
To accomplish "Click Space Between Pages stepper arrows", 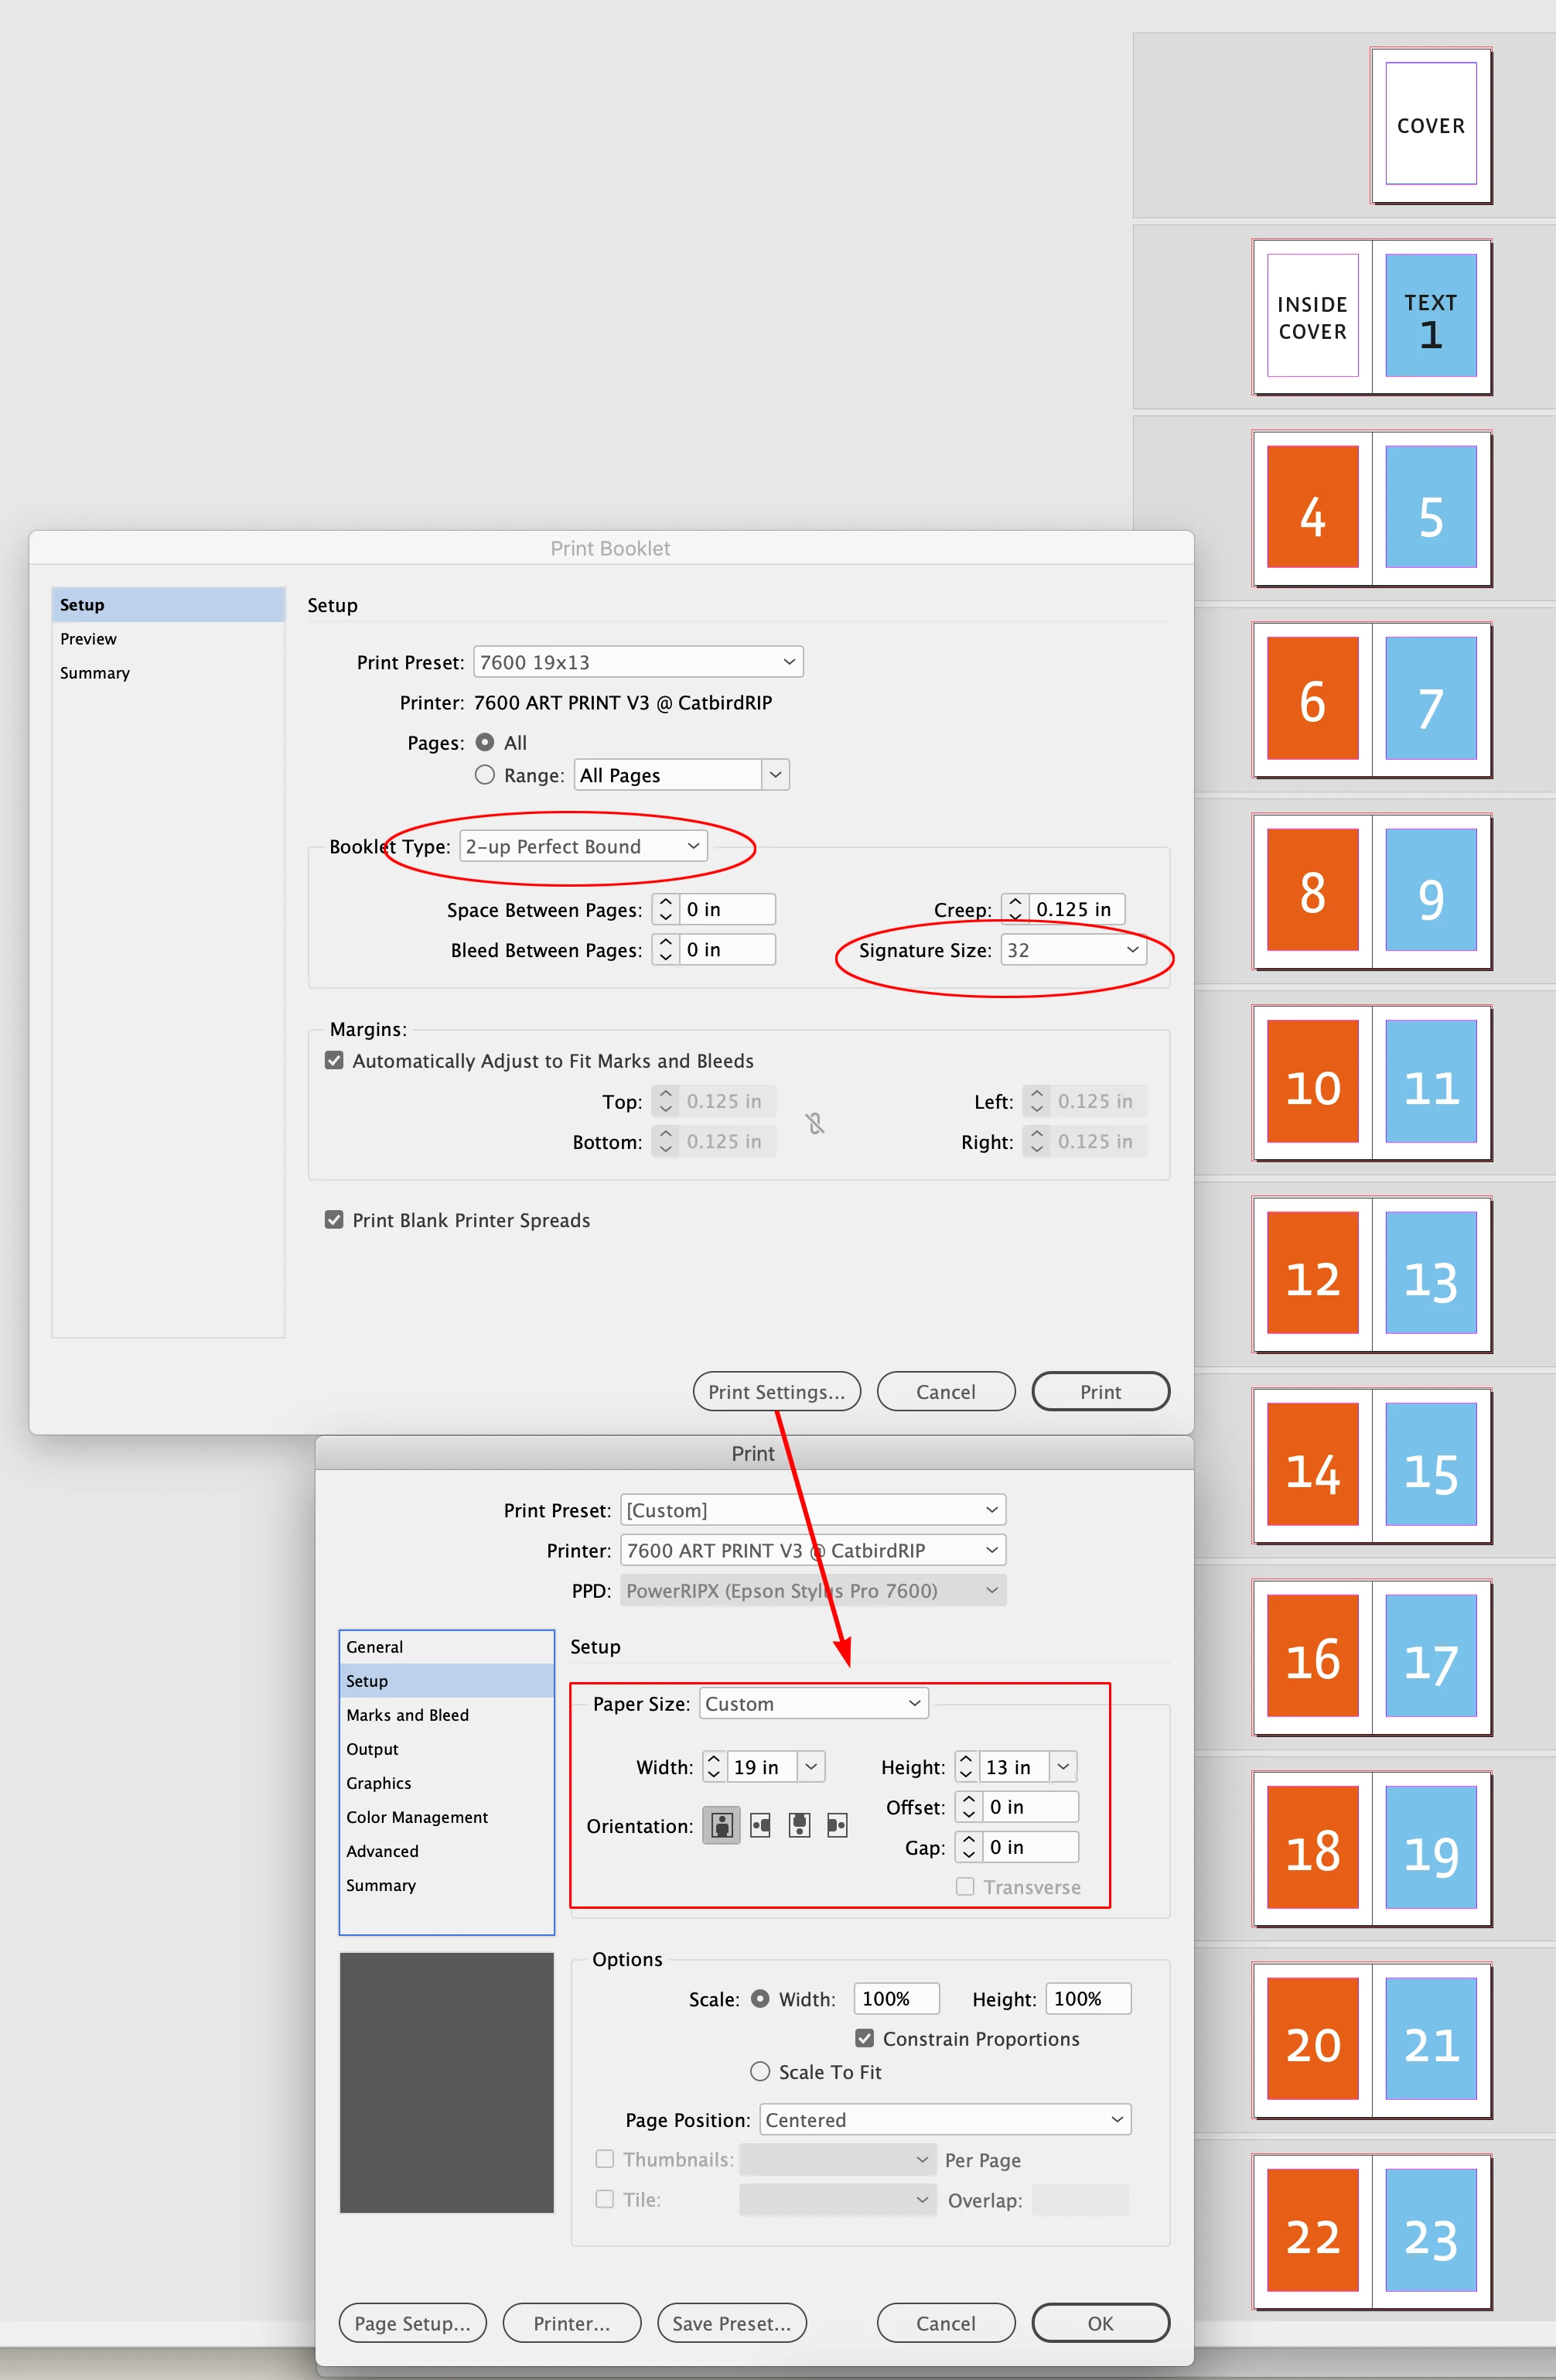I will (x=666, y=909).
